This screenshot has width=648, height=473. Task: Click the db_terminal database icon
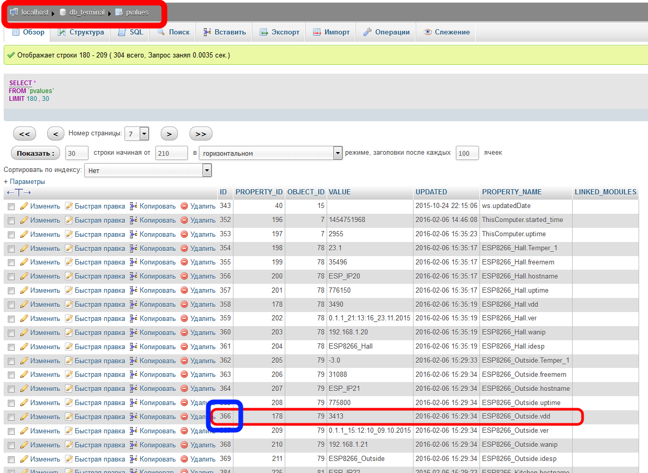coord(63,12)
